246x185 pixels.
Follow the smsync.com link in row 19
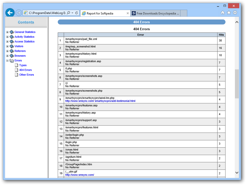(79, 175)
